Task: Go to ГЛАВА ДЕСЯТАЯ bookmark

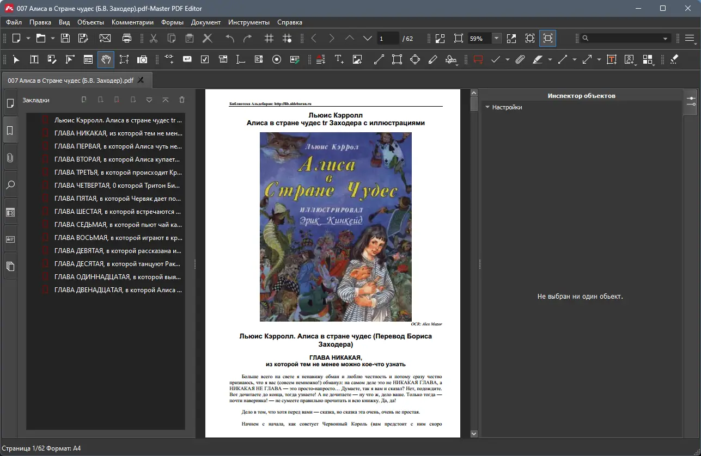Action: (118, 264)
